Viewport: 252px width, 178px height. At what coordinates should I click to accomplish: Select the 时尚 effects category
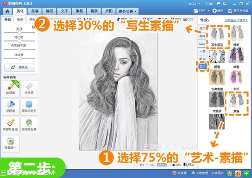(202, 58)
